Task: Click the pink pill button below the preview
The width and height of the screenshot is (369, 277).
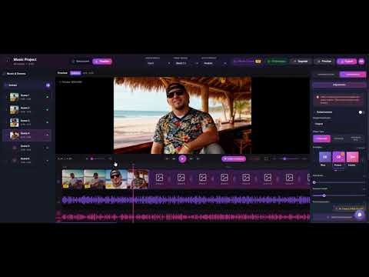Action: (x=234, y=159)
